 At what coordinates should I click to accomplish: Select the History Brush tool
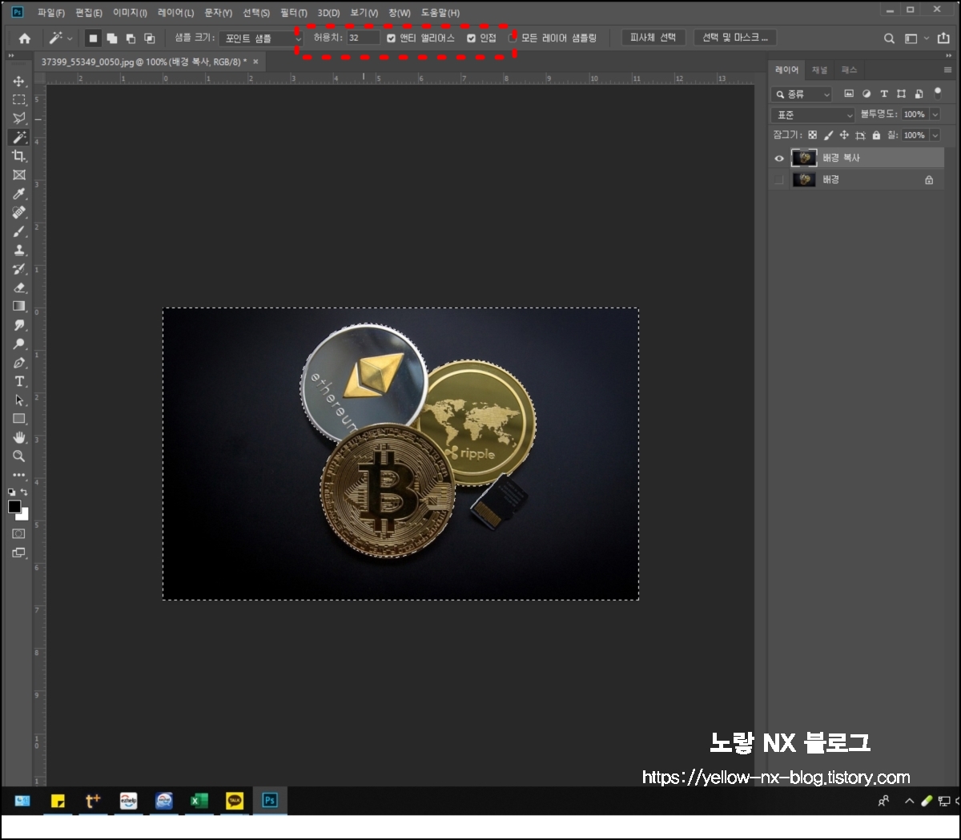[x=19, y=269]
